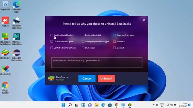This screenshot has height=108, width=193.
Task: Open the volume speaker tray icon
Action: click(172, 105)
